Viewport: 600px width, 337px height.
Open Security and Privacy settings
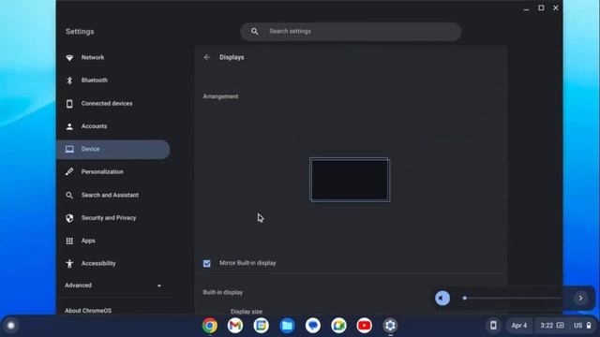point(113,218)
